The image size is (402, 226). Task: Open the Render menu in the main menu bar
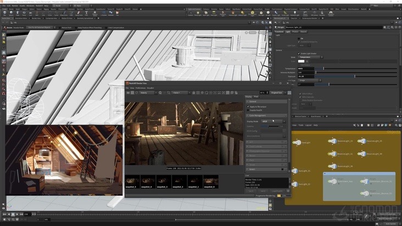15,5
